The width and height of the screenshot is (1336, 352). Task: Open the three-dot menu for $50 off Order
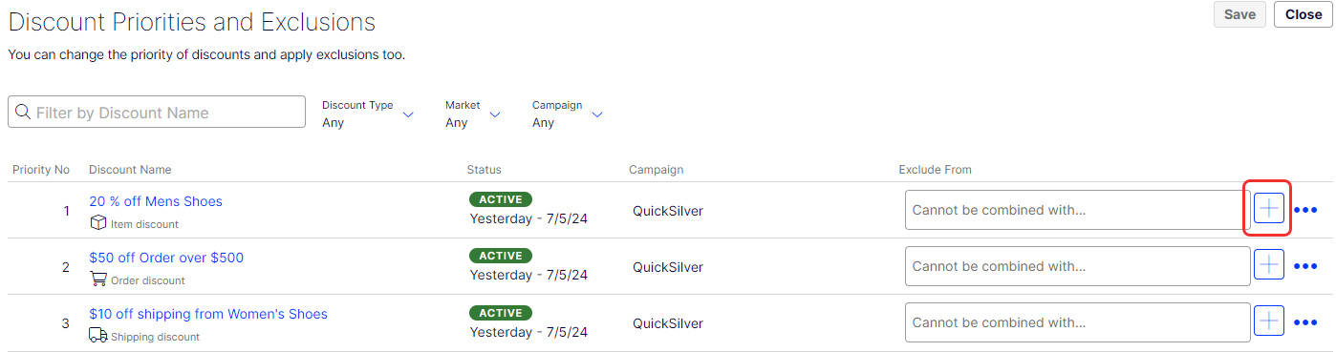pyautogui.click(x=1305, y=266)
